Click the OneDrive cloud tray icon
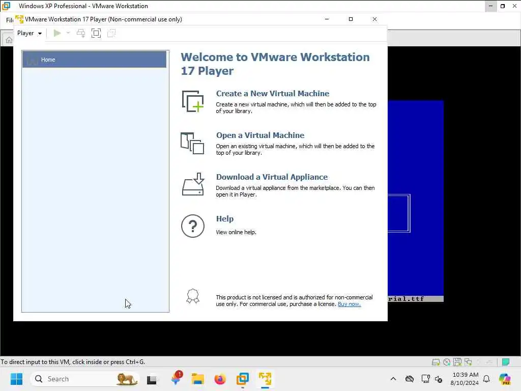Image resolution: width=521 pixels, height=391 pixels. pyautogui.click(x=410, y=379)
